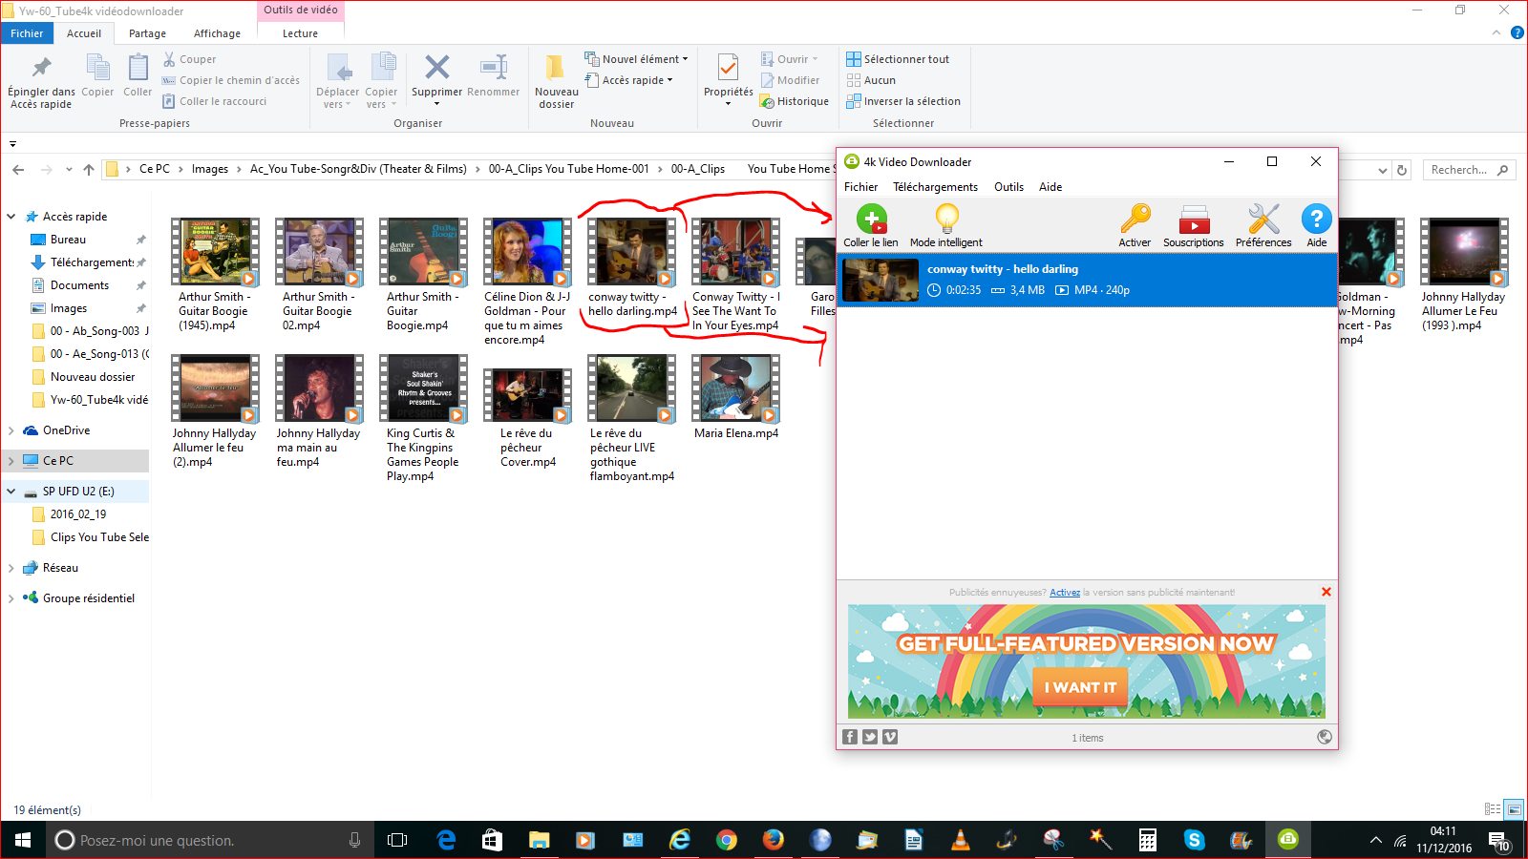Open Outils menu in 4k Video Downloader
The height and width of the screenshot is (859, 1528).
click(x=1008, y=187)
